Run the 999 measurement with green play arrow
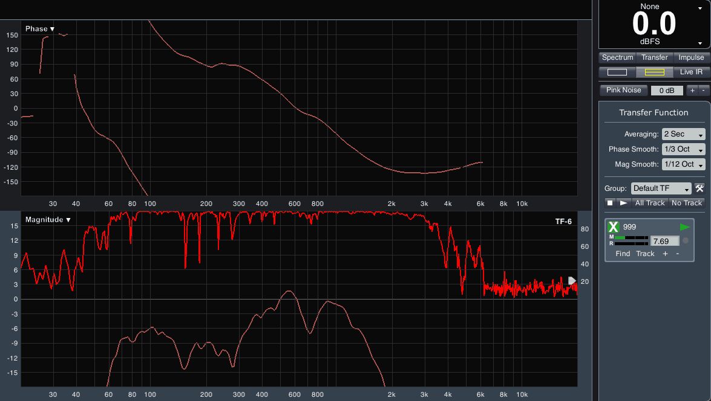The height and width of the screenshot is (401, 711). coord(685,226)
